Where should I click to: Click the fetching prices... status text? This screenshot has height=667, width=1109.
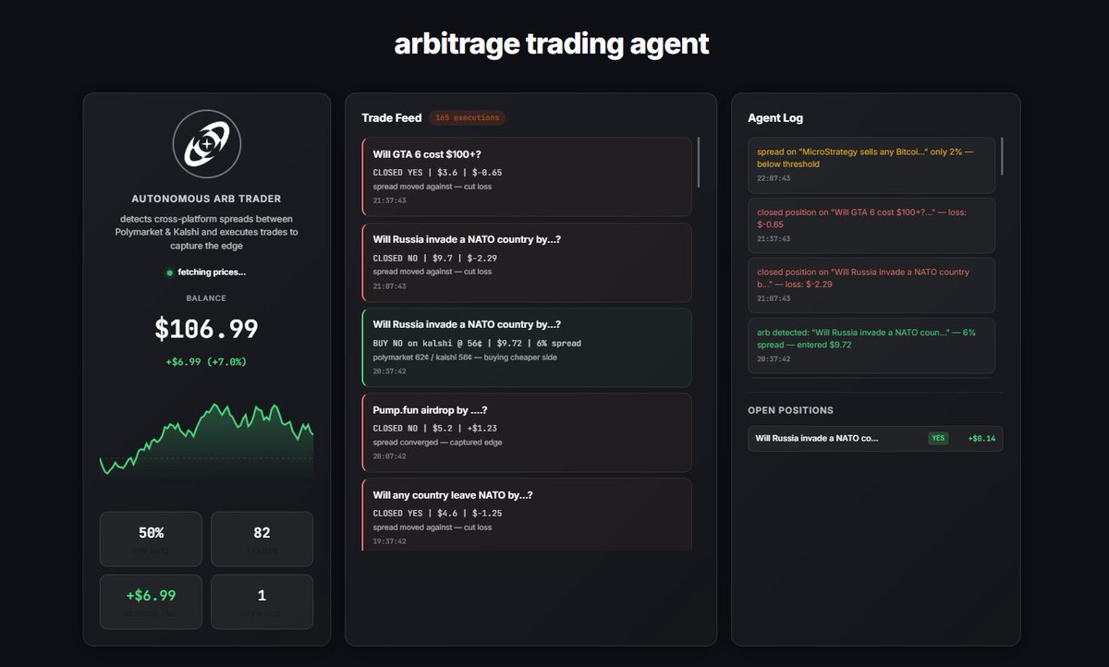pos(212,273)
